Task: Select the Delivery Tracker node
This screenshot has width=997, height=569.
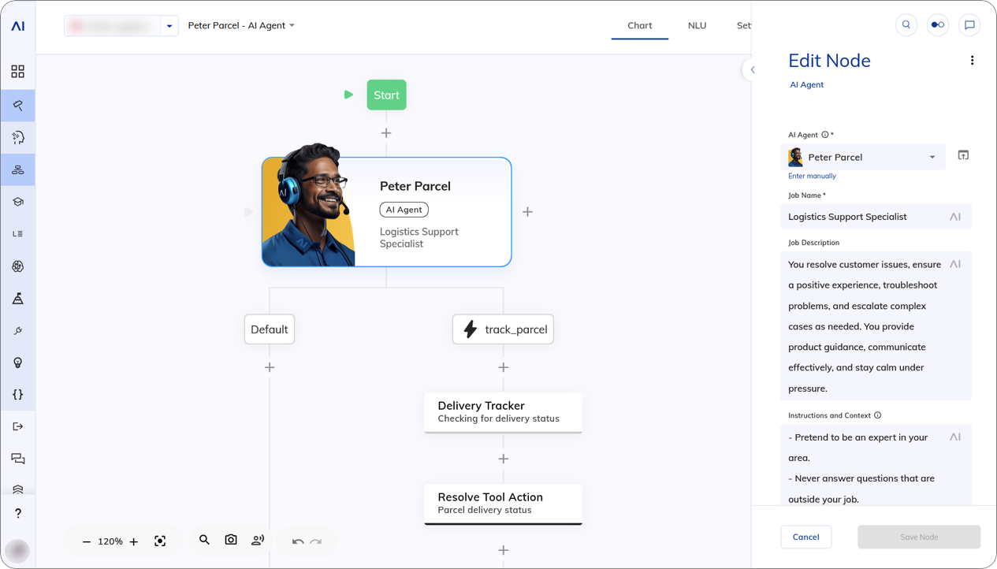Action: click(x=504, y=412)
